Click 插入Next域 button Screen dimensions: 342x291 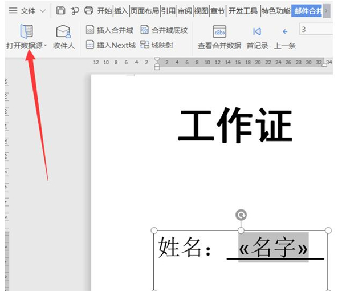pyautogui.click(x=111, y=45)
